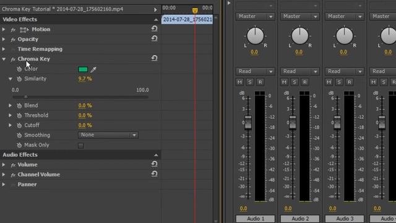Open the Smoothing dropdown set to None

pos(108,135)
